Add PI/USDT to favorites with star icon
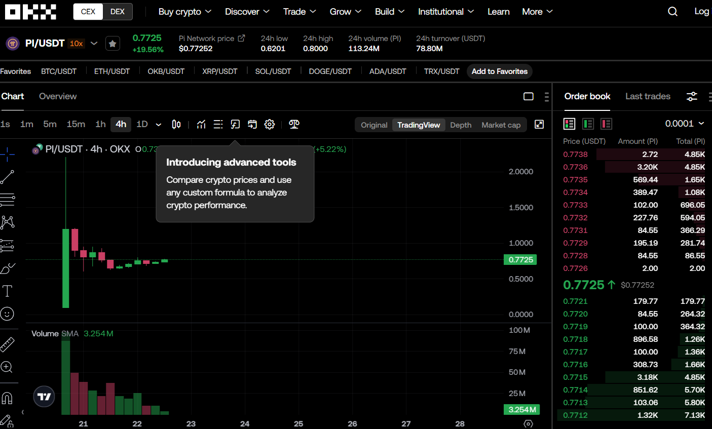Viewport: 712px width, 429px height. [x=113, y=44]
